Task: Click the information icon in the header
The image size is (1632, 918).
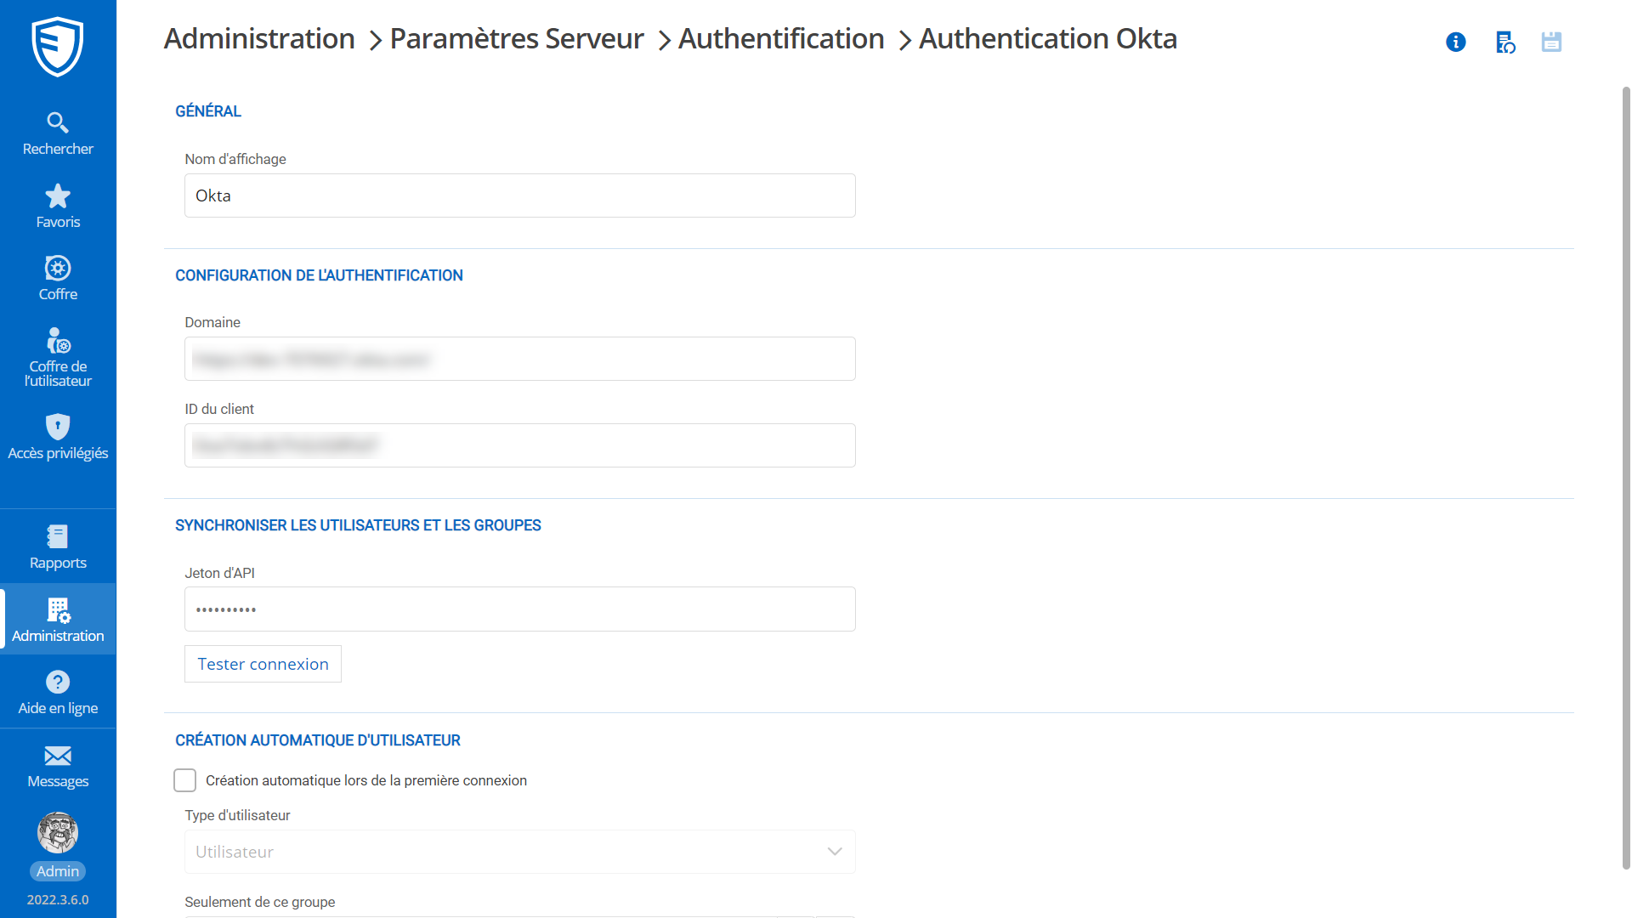Action: tap(1455, 42)
